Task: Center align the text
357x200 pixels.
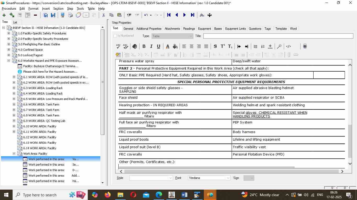Action: (192, 46)
